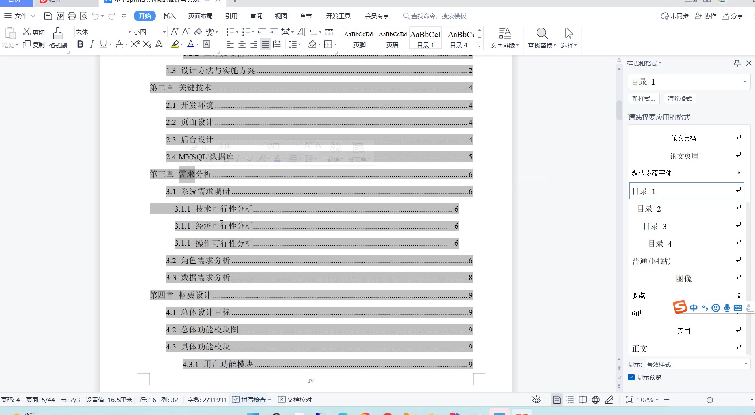The height and width of the screenshot is (415, 755).
Task: Redo the last undone action
Action: click(111, 16)
